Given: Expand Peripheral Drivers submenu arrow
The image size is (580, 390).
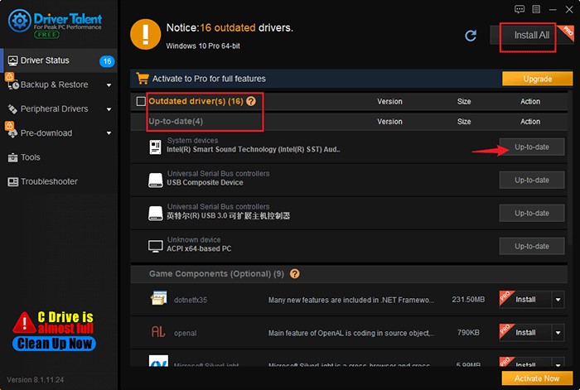Looking at the screenshot, I should [109, 109].
